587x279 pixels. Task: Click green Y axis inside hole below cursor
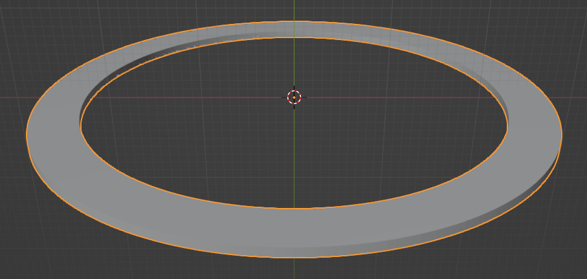pos(294,161)
